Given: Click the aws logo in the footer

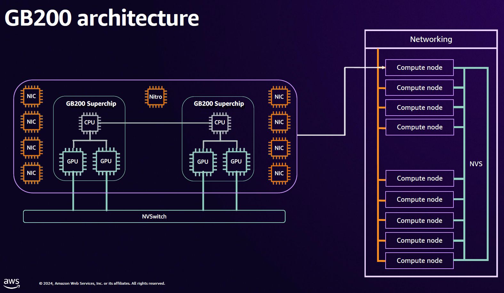Looking at the screenshot, I should click(x=12, y=283).
